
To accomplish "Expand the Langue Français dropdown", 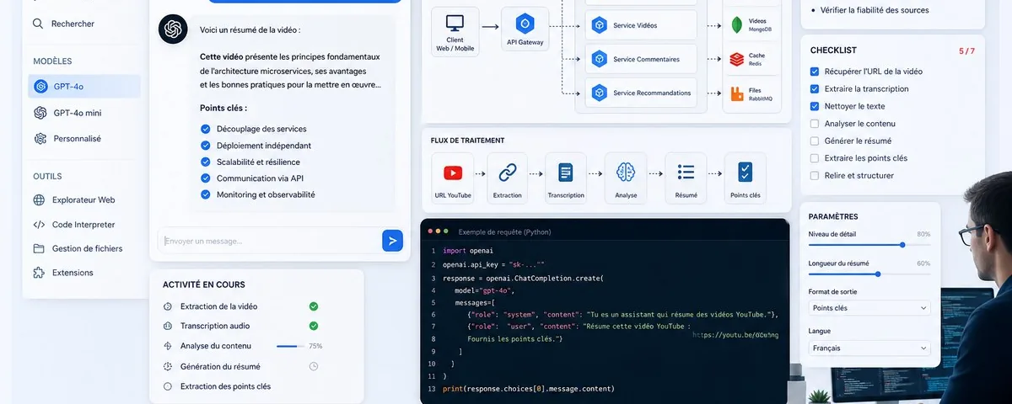I will (x=869, y=348).
